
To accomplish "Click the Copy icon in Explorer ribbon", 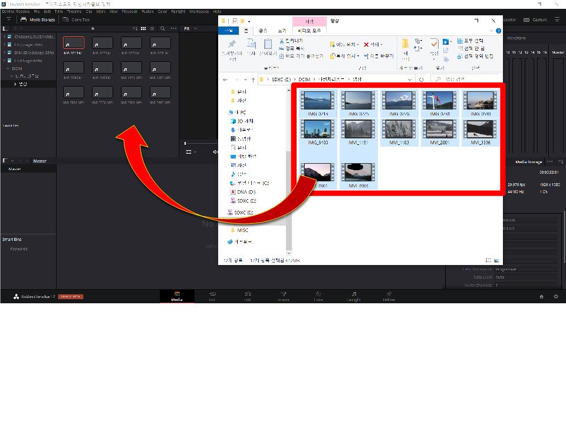I will (x=251, y=48).
